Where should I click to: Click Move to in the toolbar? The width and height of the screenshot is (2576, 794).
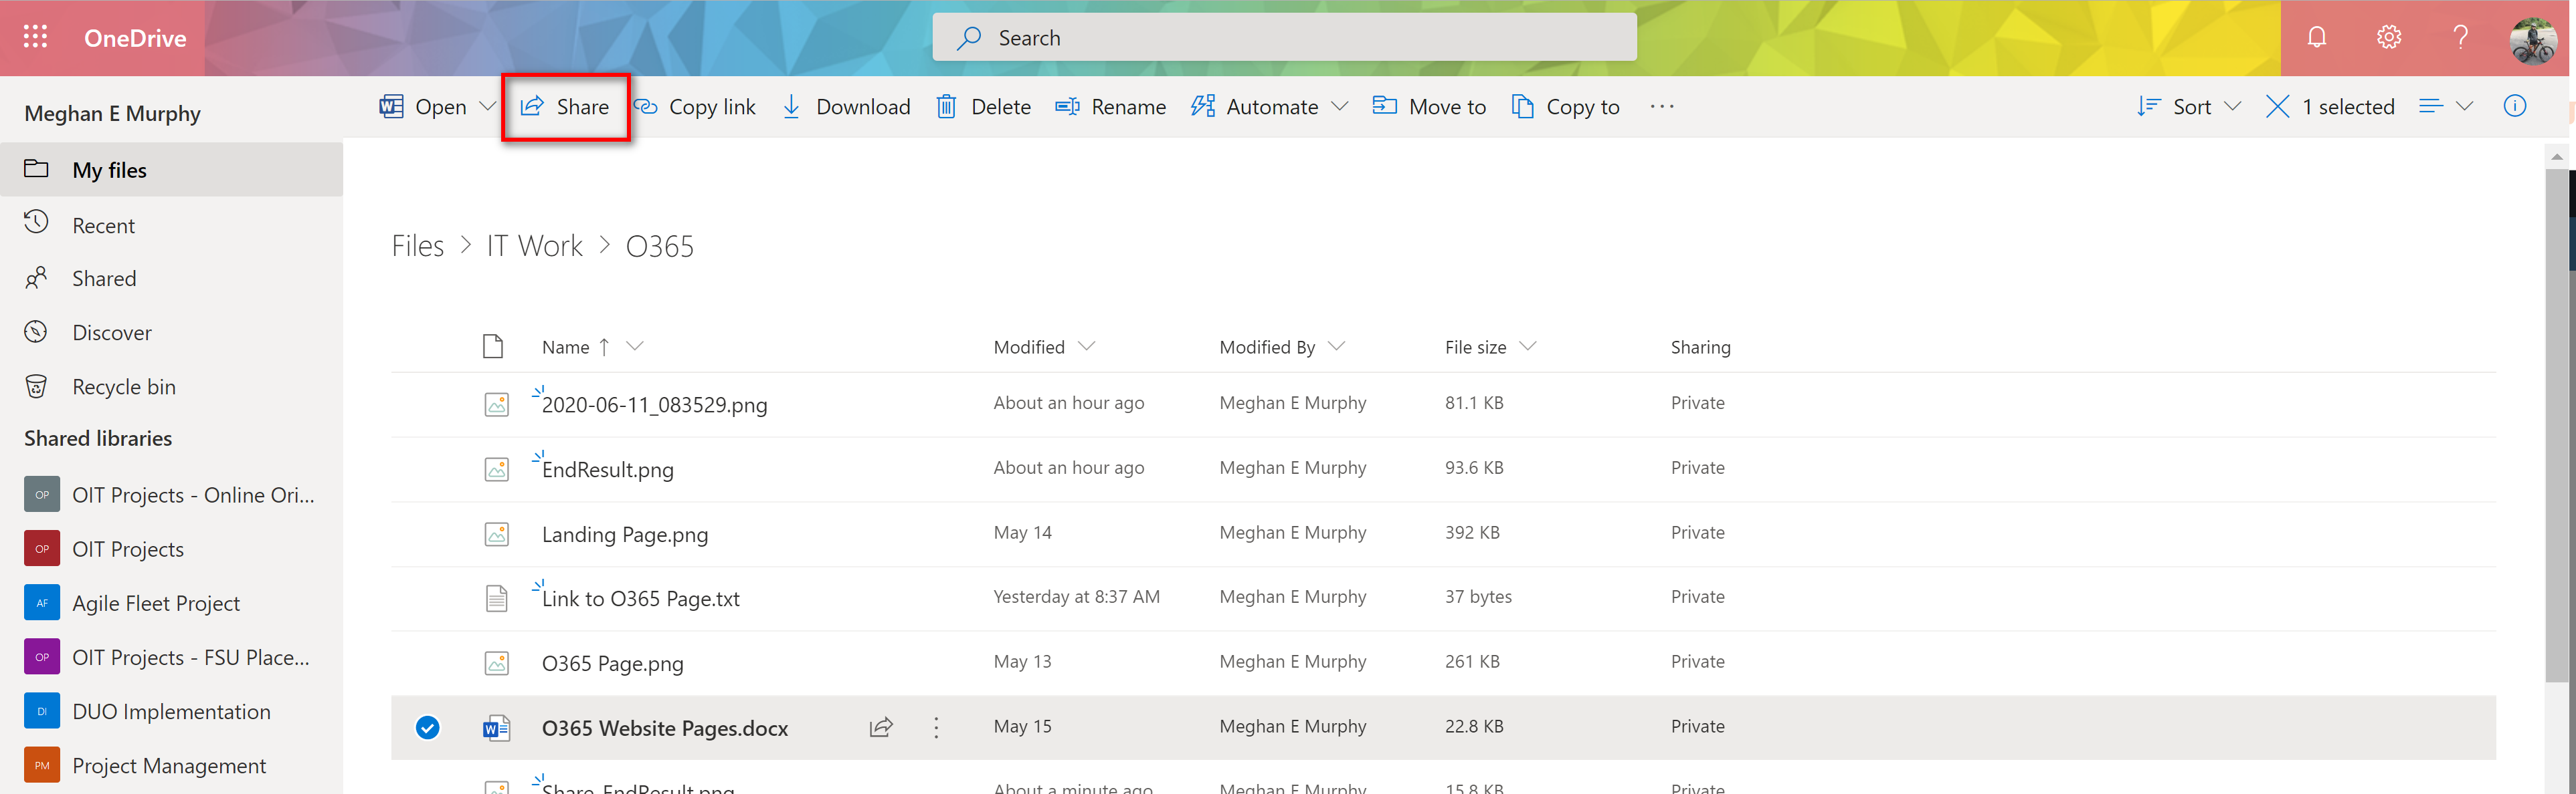pyautogui.click(x=1429, y=107)
